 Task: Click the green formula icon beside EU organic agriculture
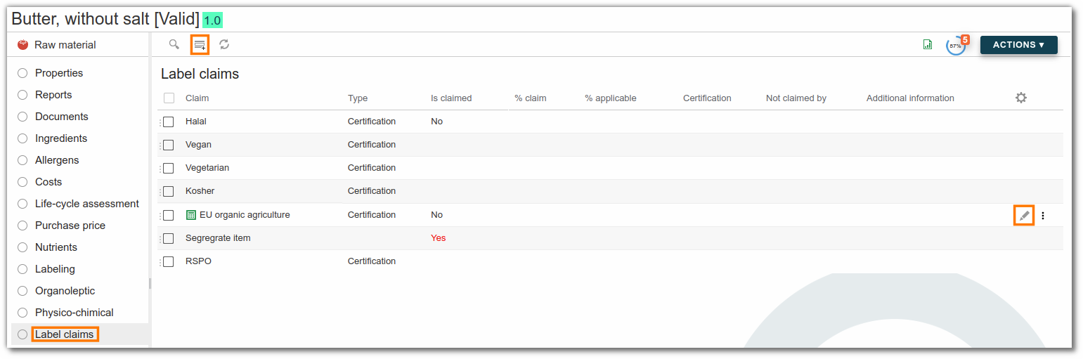(x=190, y=215)
